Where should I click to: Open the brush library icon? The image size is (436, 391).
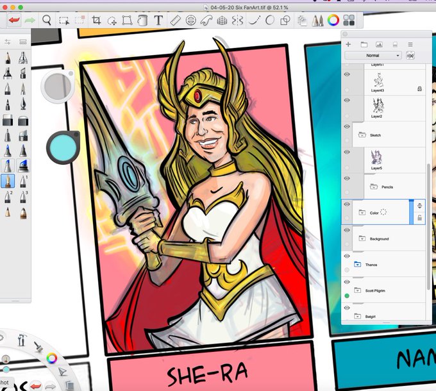23,42
